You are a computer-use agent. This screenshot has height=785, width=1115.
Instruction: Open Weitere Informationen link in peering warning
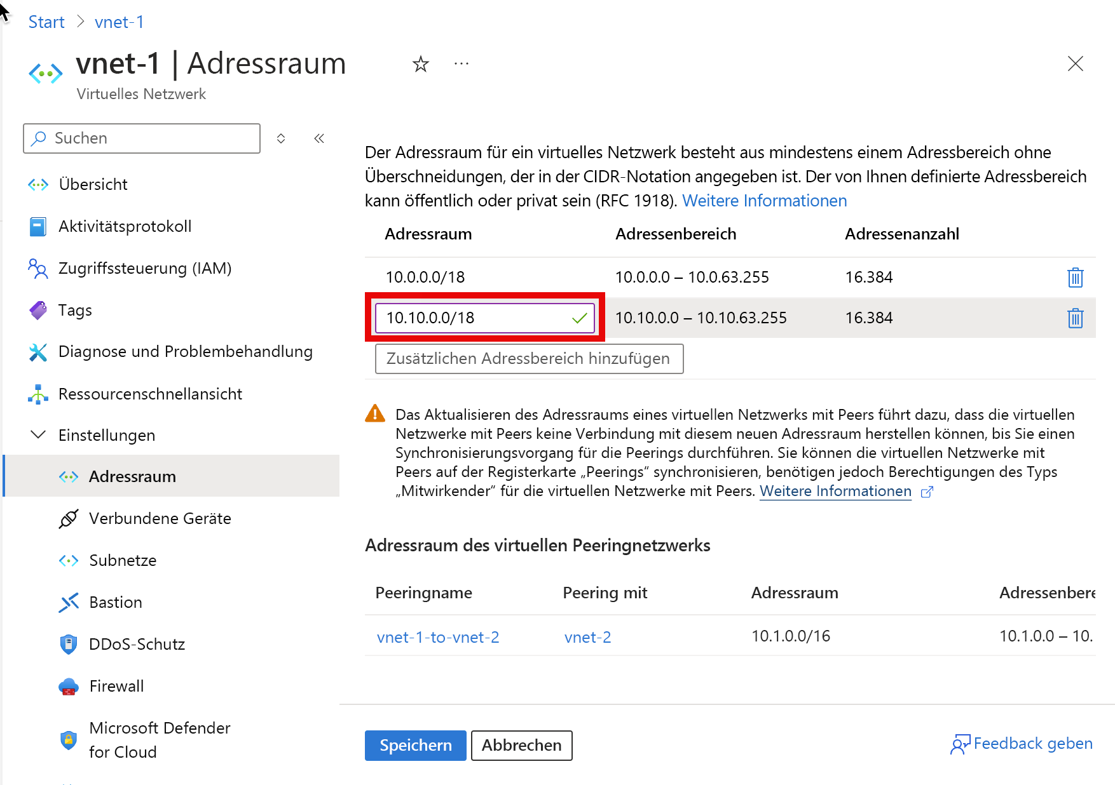[835, 491]
